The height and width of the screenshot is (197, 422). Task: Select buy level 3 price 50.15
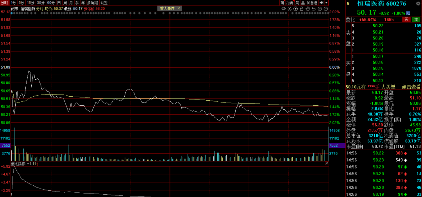point(378,69)
